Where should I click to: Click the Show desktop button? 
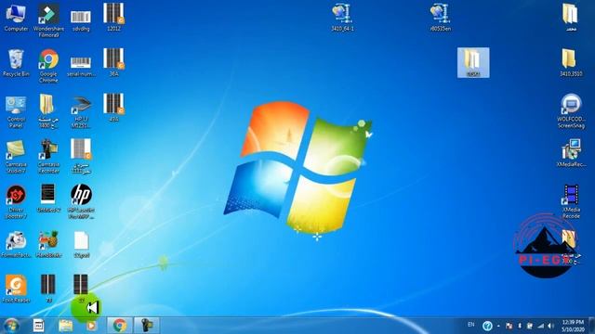click(592, 326)
